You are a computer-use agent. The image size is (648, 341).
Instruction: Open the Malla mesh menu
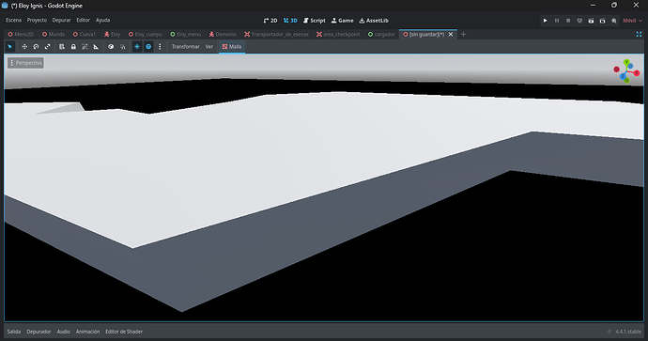[x=231, y=47]
